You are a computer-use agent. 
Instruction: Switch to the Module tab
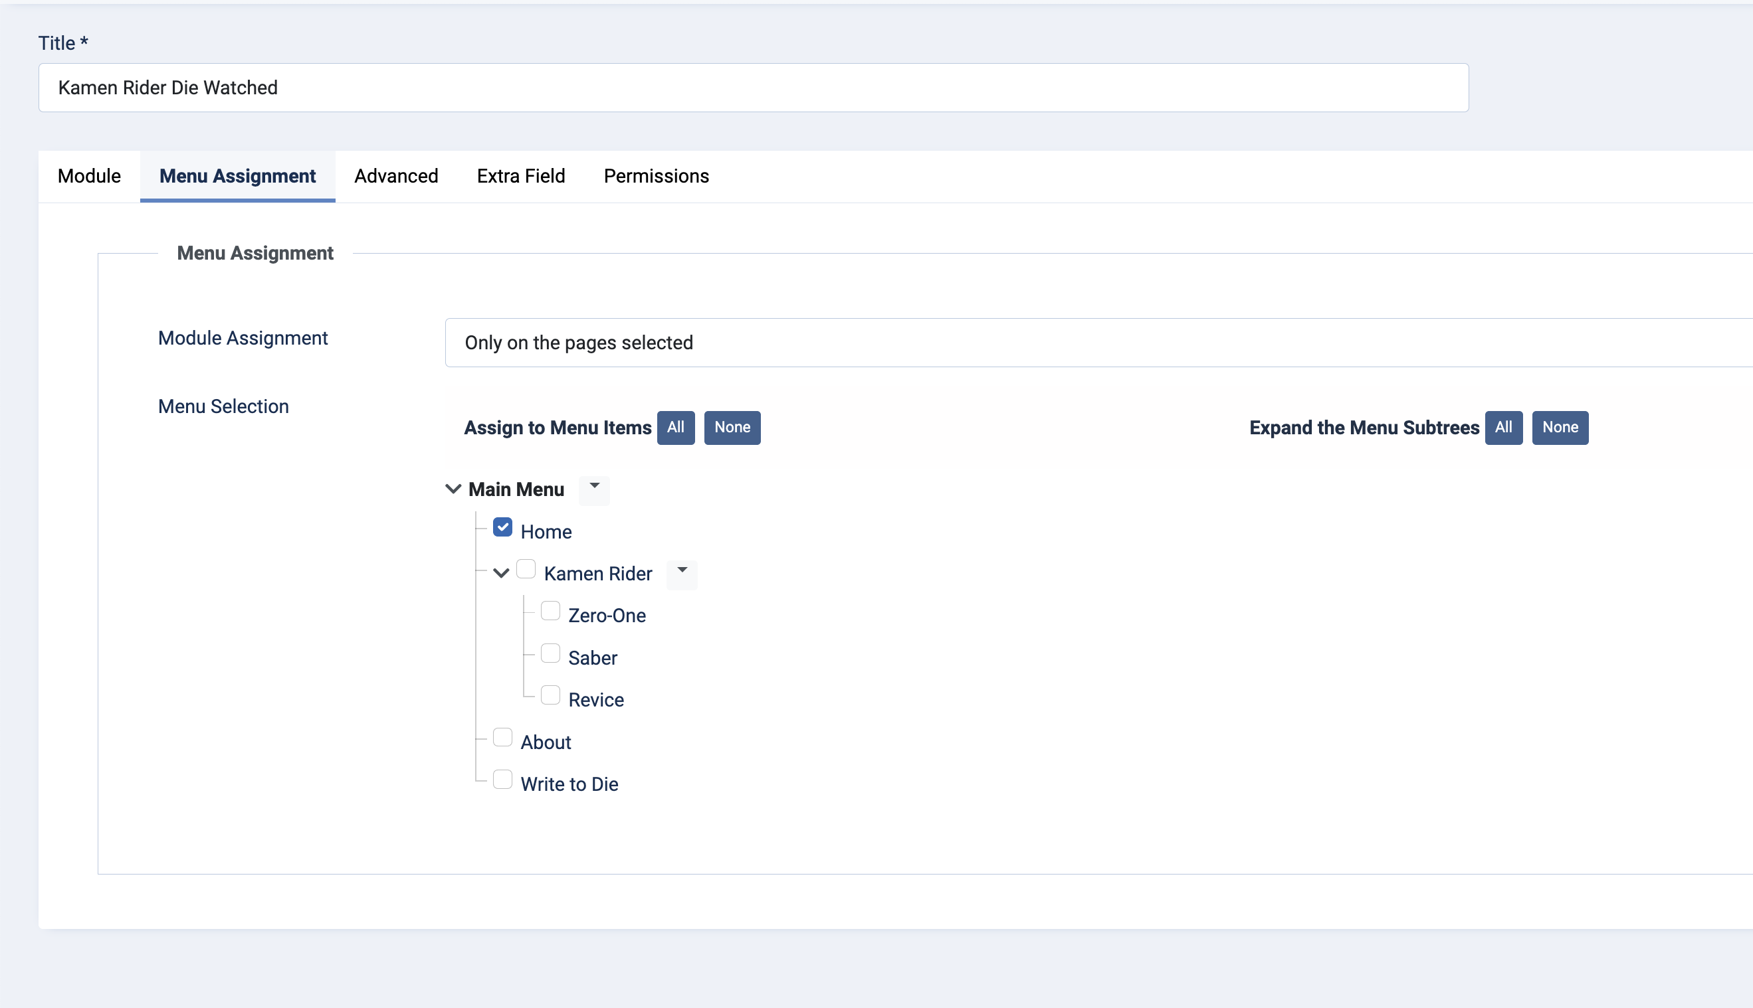89,176
